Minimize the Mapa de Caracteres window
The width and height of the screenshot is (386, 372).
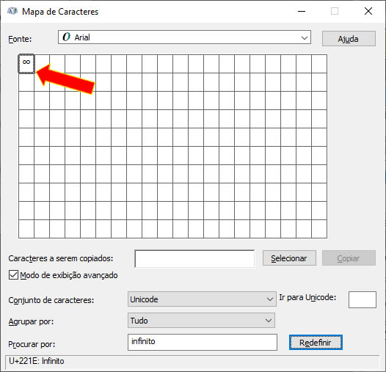pos(302,11)
